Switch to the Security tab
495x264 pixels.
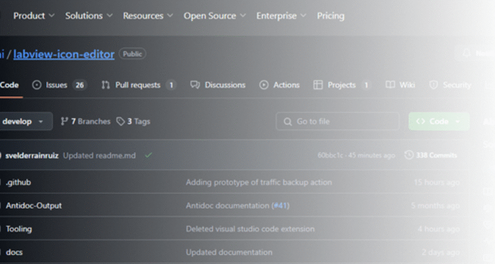coord(456,85)
